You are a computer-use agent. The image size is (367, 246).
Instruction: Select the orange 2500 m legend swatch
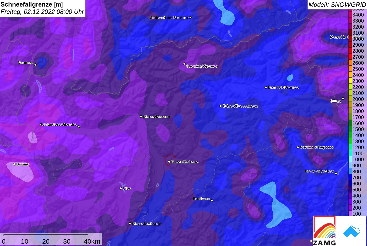[x=350, y=69]
